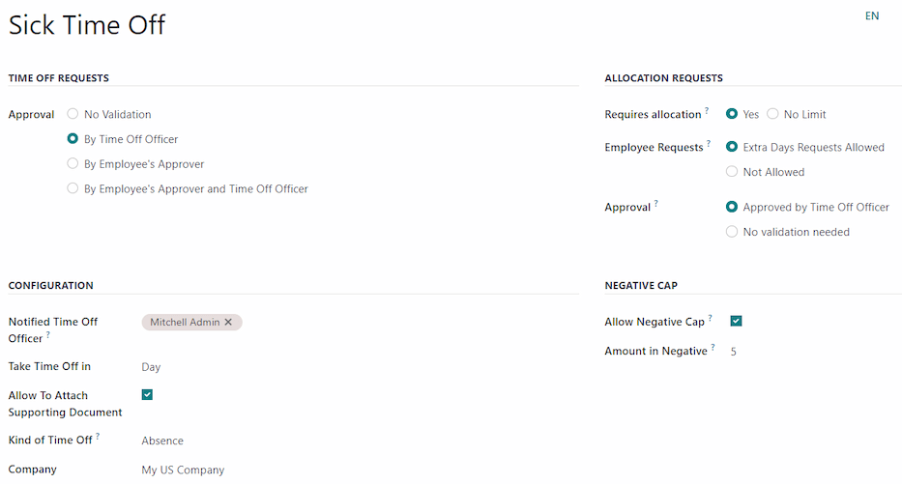The image size is (902, 484).
Task: Choose By Employee's Approver radio option
Action: [73, 164]
